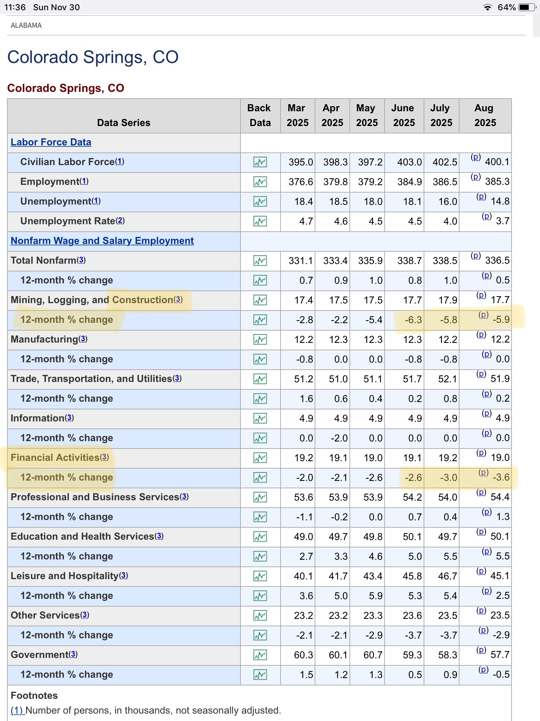Click the Unemployment Rate back data icon
Viewport: 540px width, 721px height.
pos(260,221)
